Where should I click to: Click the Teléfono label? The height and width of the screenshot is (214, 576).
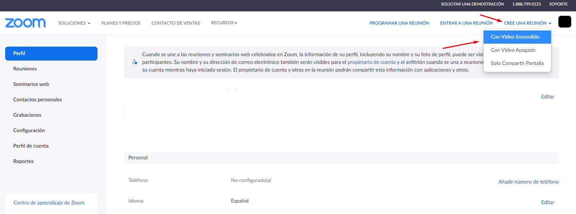coord(138,180)
